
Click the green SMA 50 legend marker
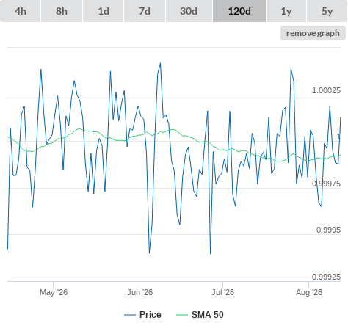[182, 315]
